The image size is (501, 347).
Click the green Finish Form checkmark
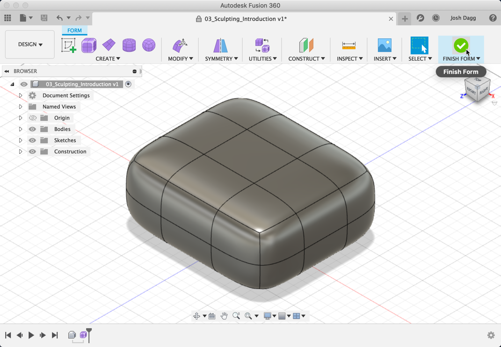(461, 46)
